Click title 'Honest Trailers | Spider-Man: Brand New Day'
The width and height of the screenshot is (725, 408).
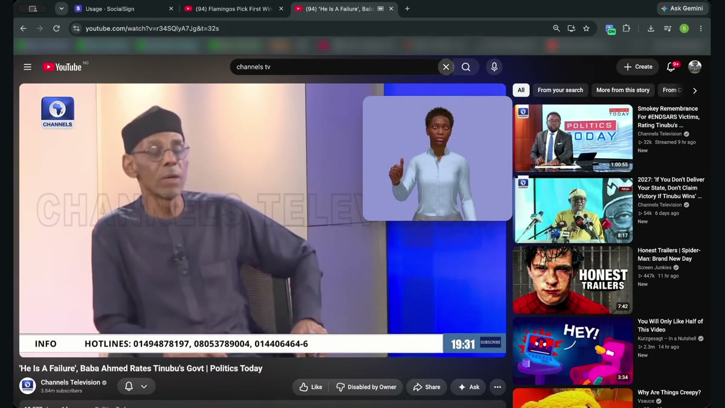(x=669, y=255)
